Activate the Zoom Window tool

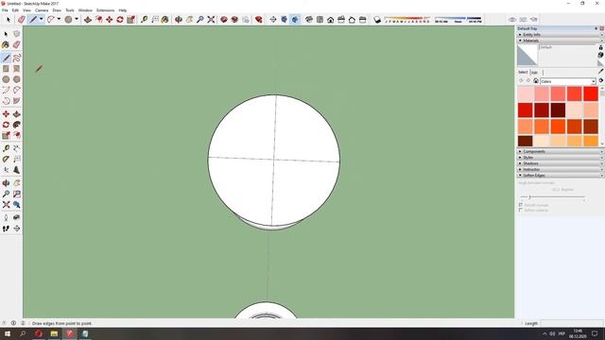point(17,194)
